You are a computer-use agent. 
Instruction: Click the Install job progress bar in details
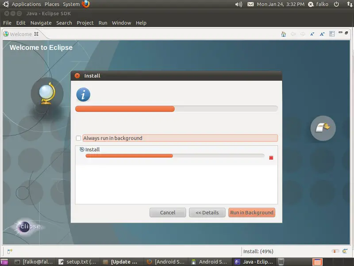[175, 156]
